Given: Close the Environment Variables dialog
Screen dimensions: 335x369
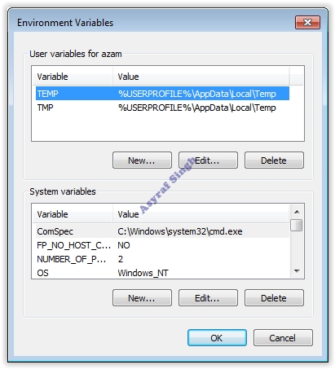Looking at the screenshot, I should tap(307, 22).
